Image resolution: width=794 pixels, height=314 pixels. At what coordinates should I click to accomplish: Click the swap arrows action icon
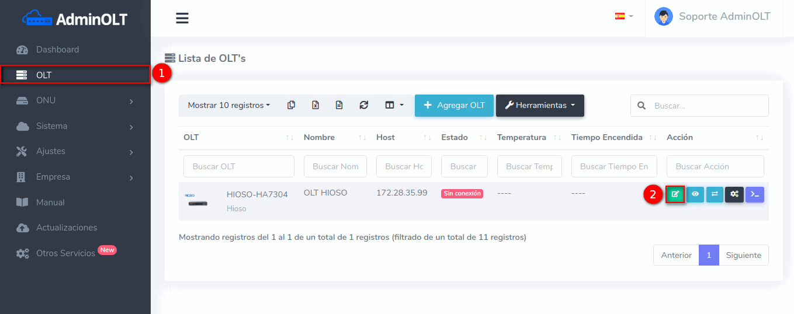click(x=715, y=194)
